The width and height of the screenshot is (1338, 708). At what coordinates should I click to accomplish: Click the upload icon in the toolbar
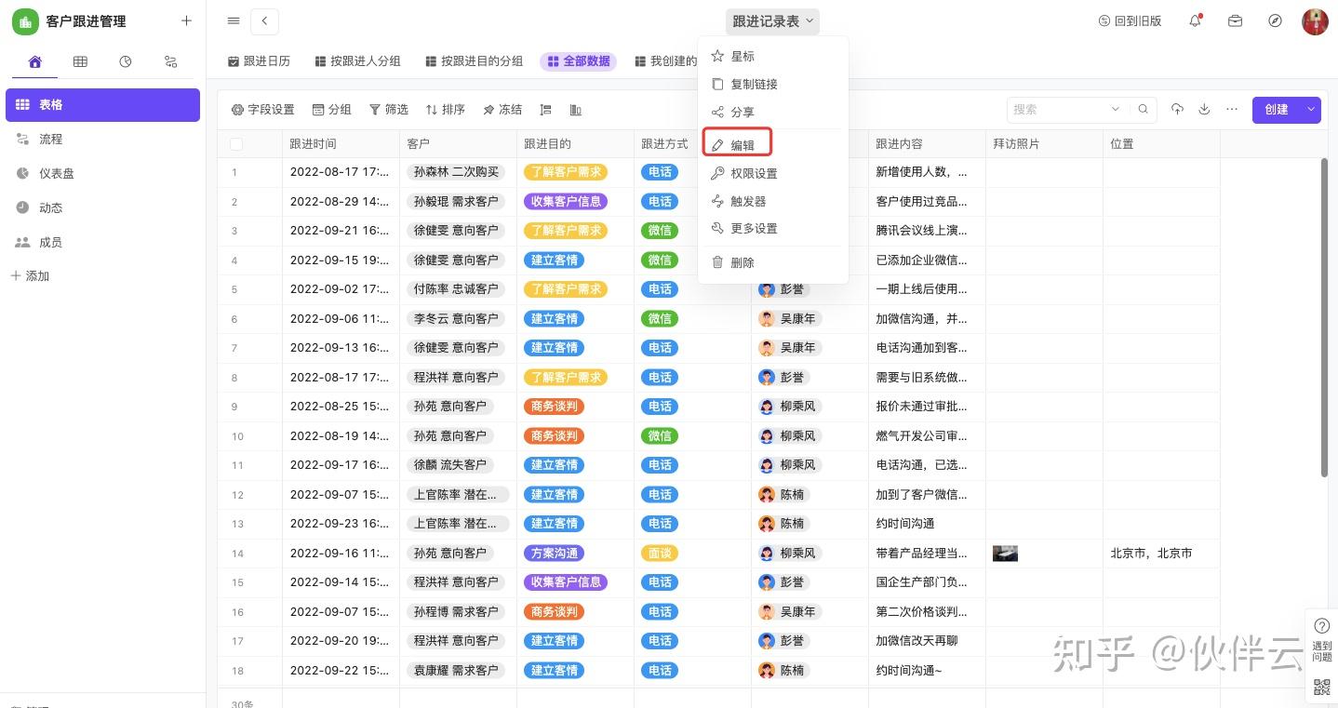pos(1177,109)
